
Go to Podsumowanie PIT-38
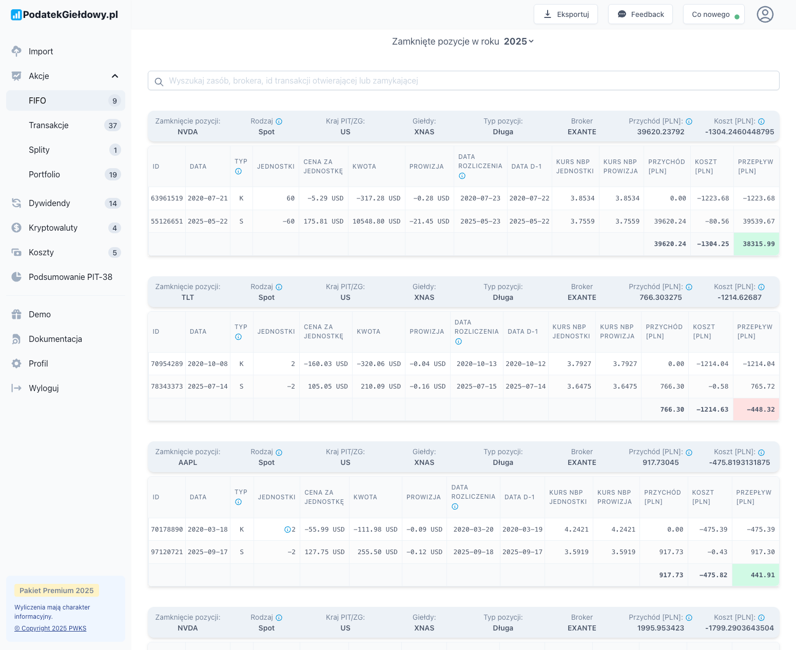(70, 277)
